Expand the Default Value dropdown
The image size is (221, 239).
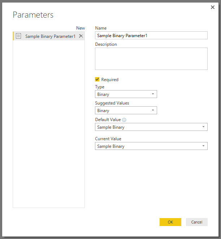point(151,127)
